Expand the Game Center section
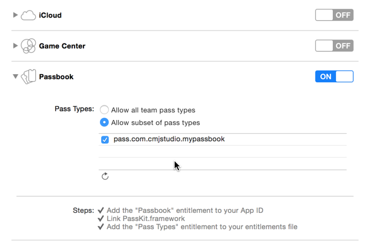The image size is (370, 243). (x=15, y=46)
